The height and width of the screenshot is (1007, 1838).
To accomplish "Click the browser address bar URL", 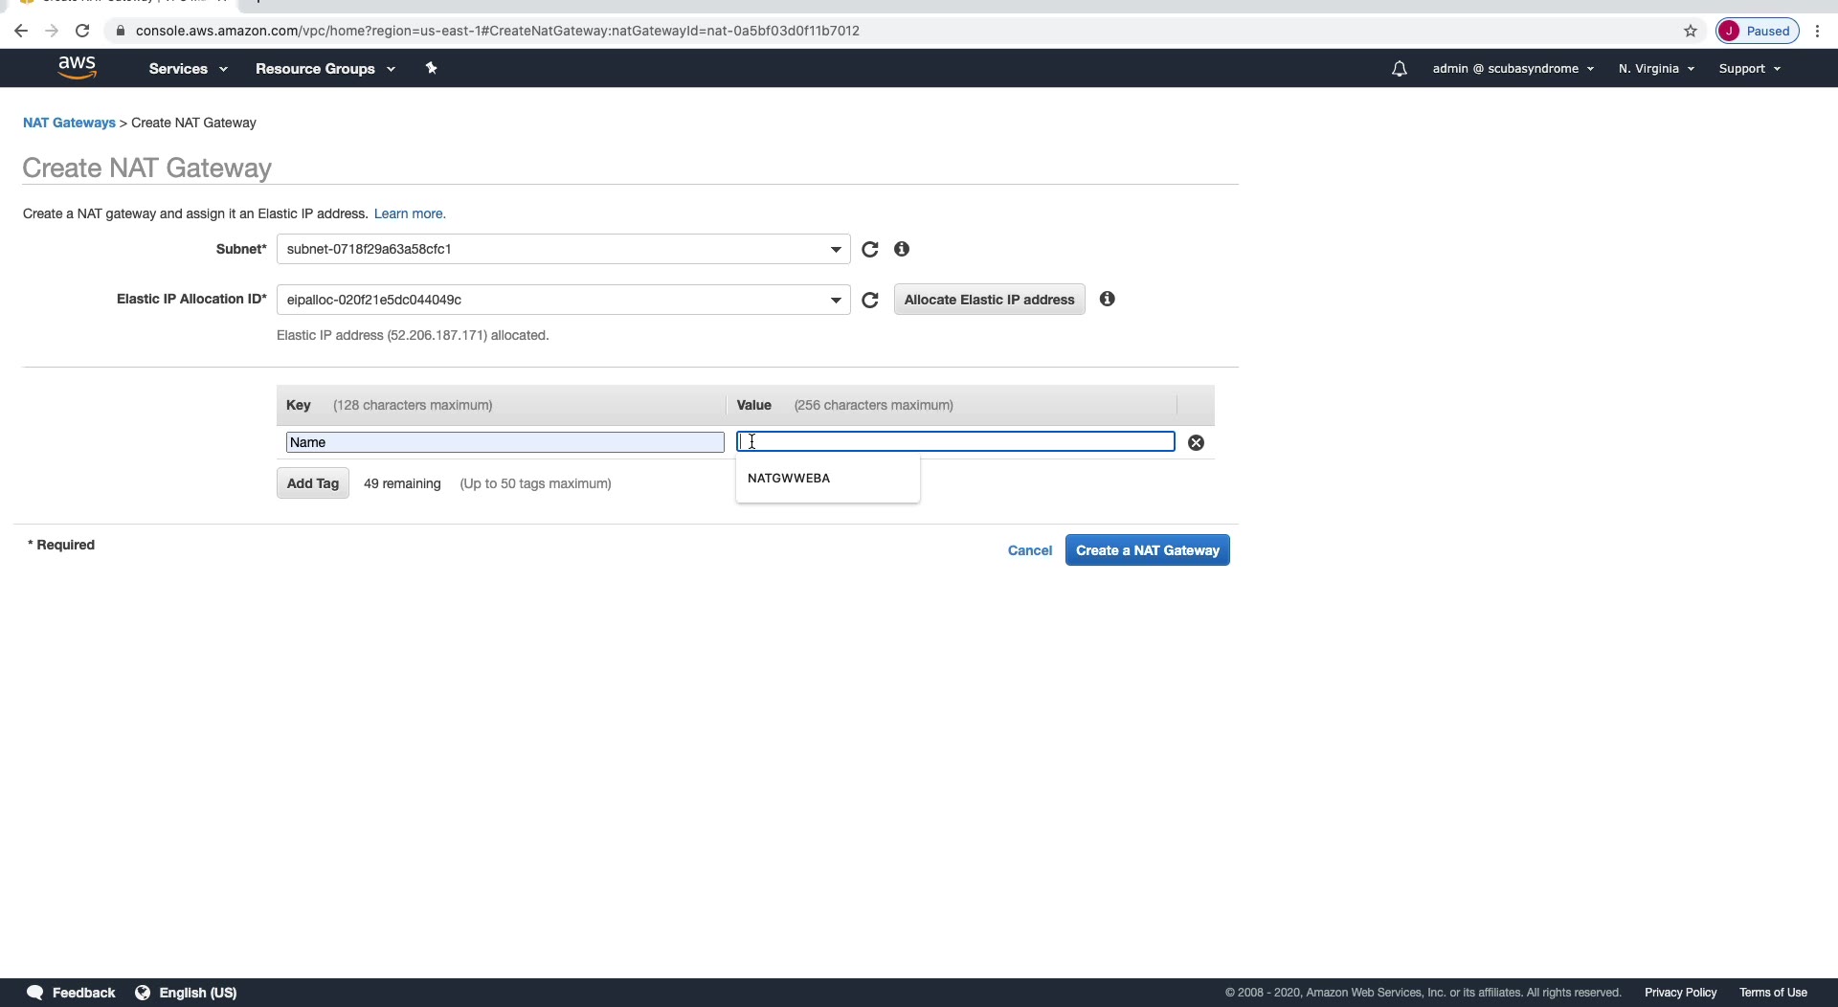I will pos(498,31).
